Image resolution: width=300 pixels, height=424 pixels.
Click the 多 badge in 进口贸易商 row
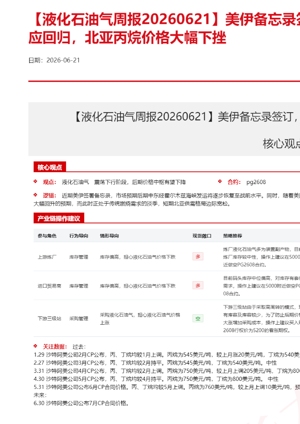pos(198,285)
